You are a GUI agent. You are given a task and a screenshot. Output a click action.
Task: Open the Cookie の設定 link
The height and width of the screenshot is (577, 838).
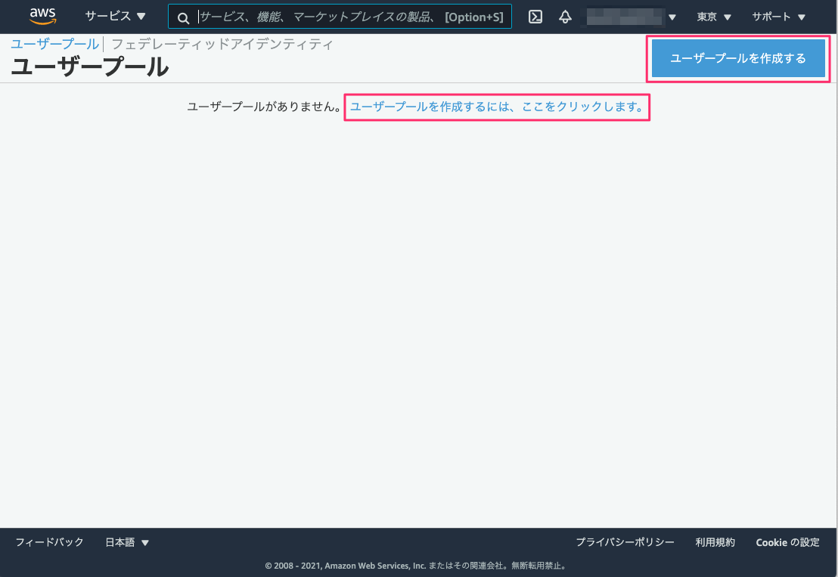[788, 542]
